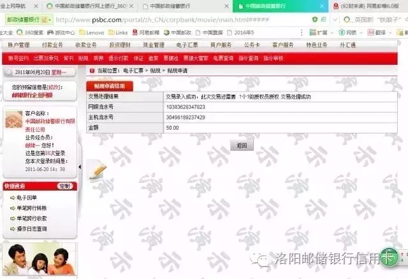The width and height of the screenshot is (408, 279).
Task: Open the 网易邮箱 bookmark
Action: [x=146, y=32]
